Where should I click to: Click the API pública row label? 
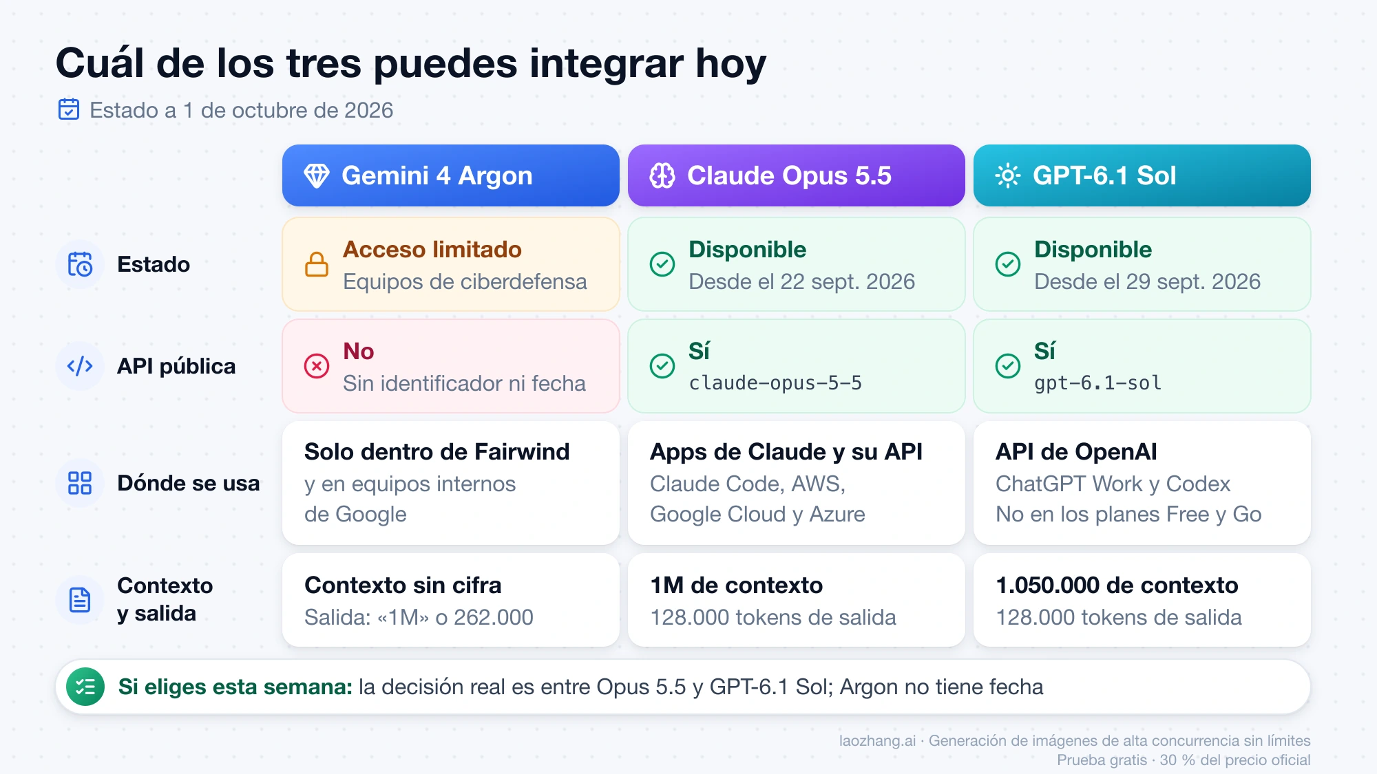click(176, 366)
